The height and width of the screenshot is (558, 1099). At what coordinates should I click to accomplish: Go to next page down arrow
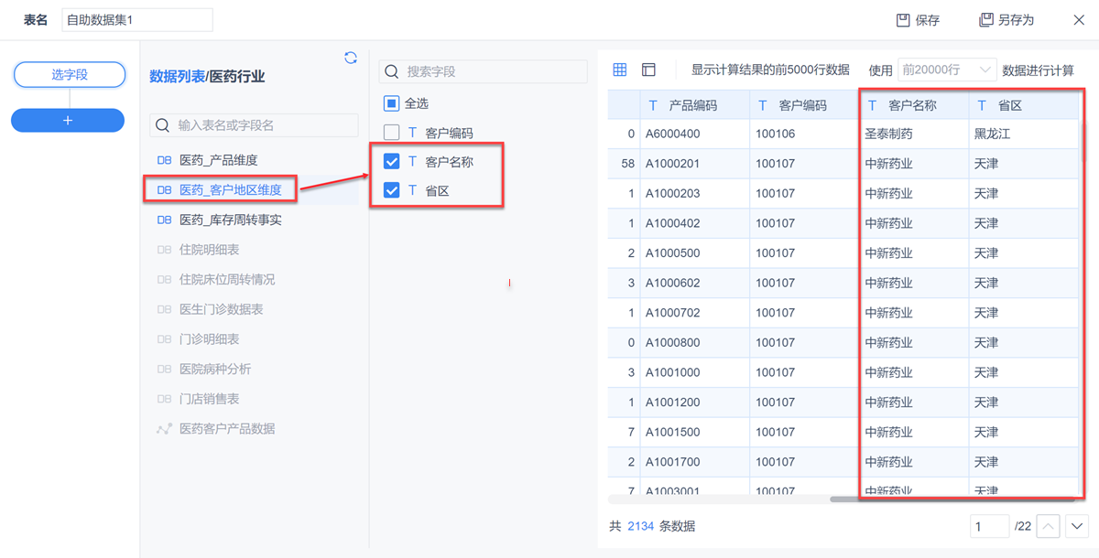(x=1076, y=526)
